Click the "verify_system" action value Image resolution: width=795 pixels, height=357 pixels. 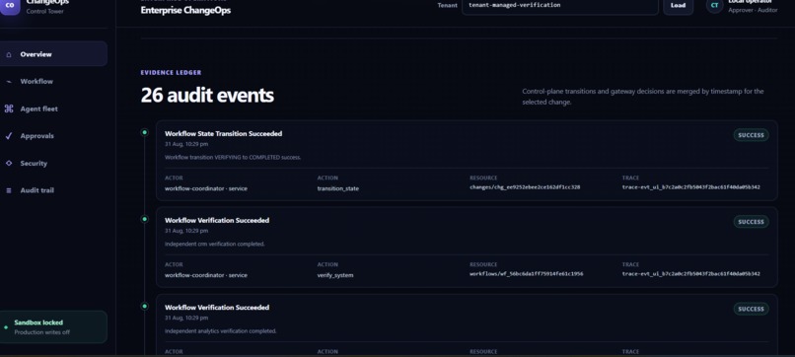[x=335, y=275]
